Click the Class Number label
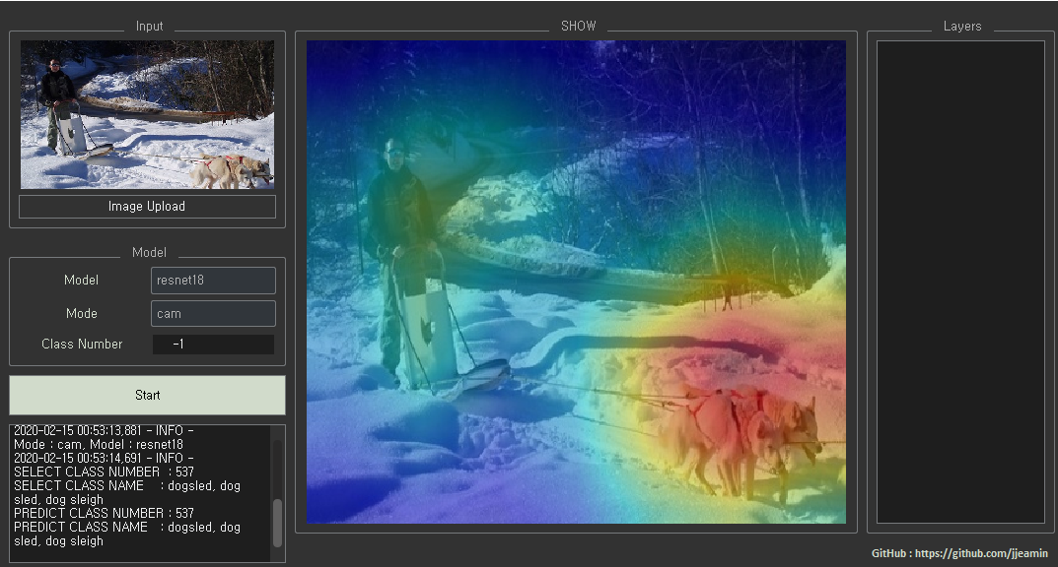Viewport: 1058px width, 567px height. [x=82, y=345]
